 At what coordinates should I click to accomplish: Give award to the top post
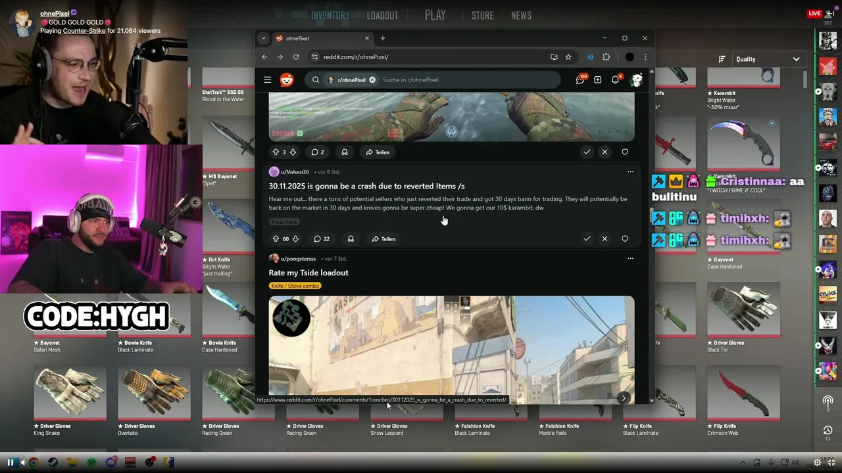point(344,152)
